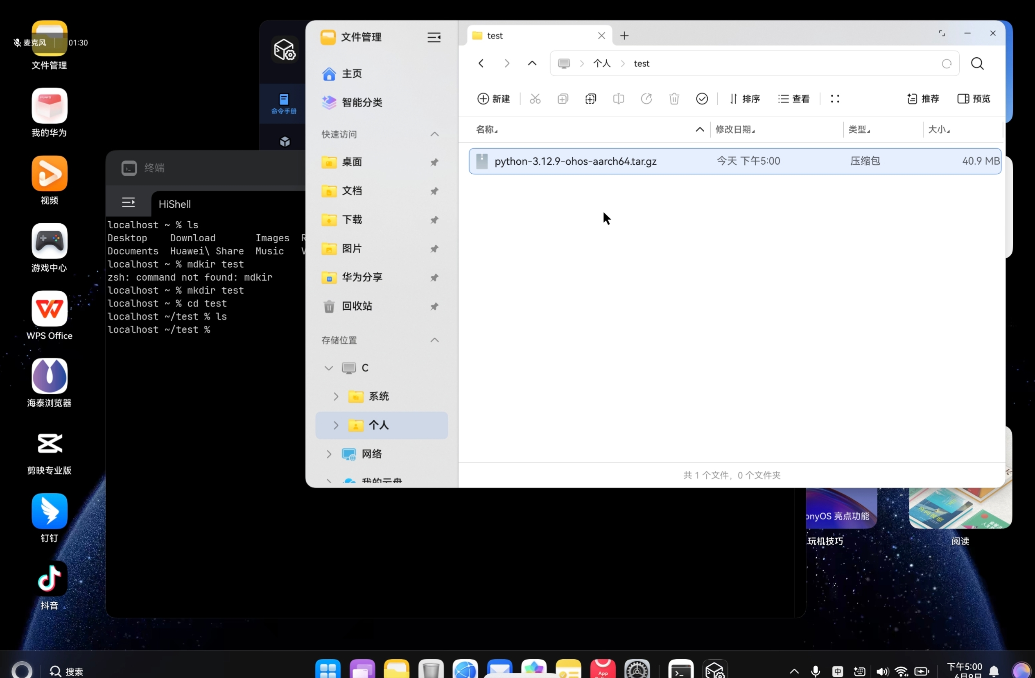
Task: Delete selected file with trash icon
Action: coord(674,99)
